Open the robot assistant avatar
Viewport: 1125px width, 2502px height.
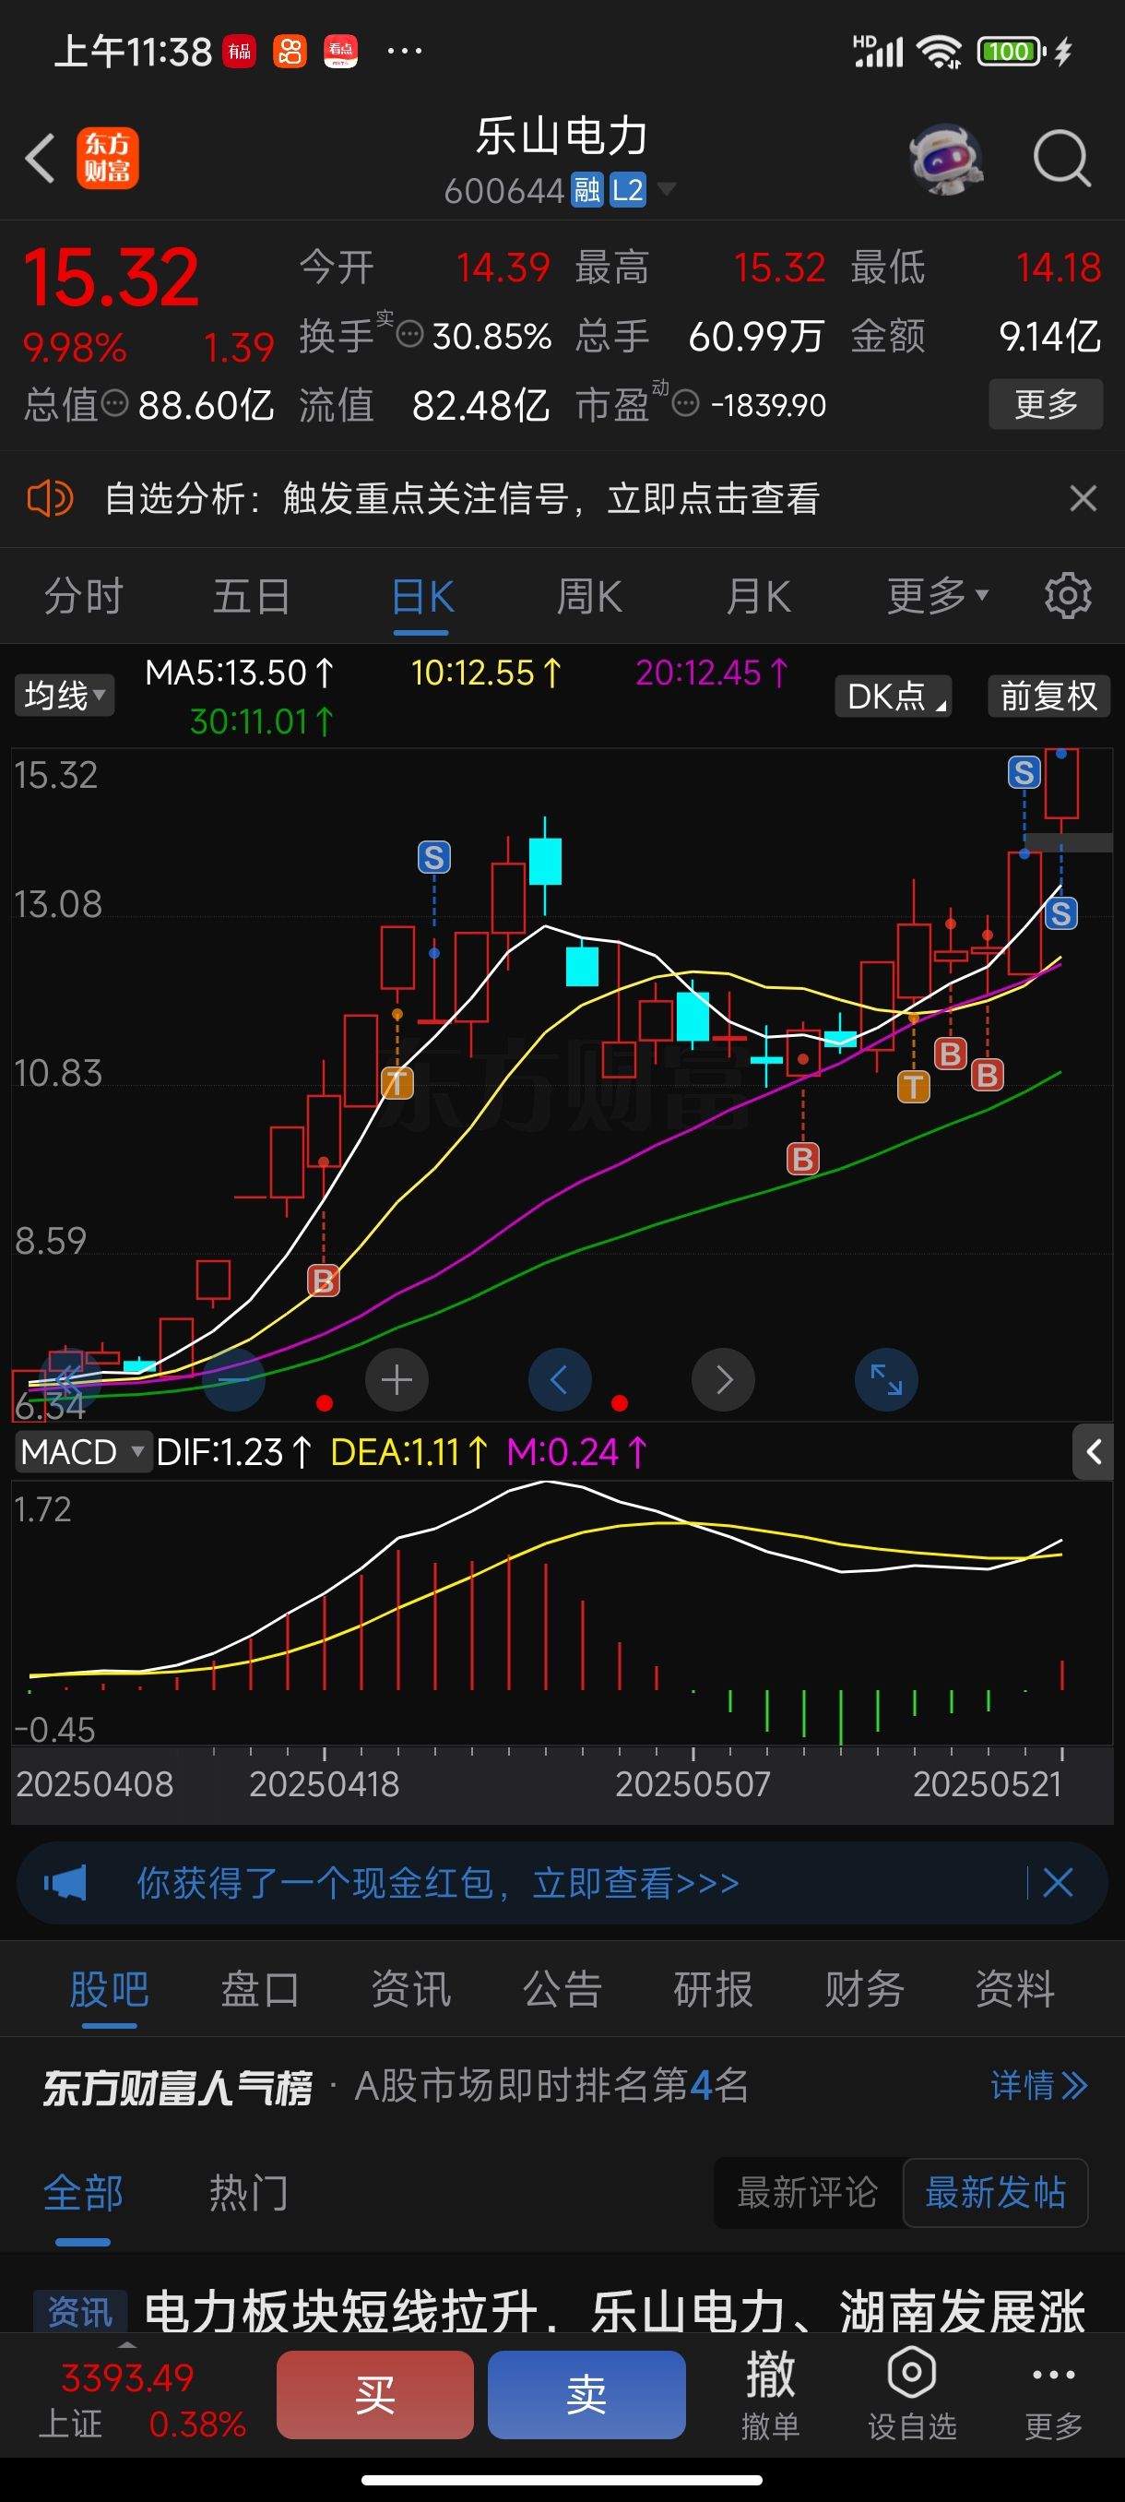[944, 159]
